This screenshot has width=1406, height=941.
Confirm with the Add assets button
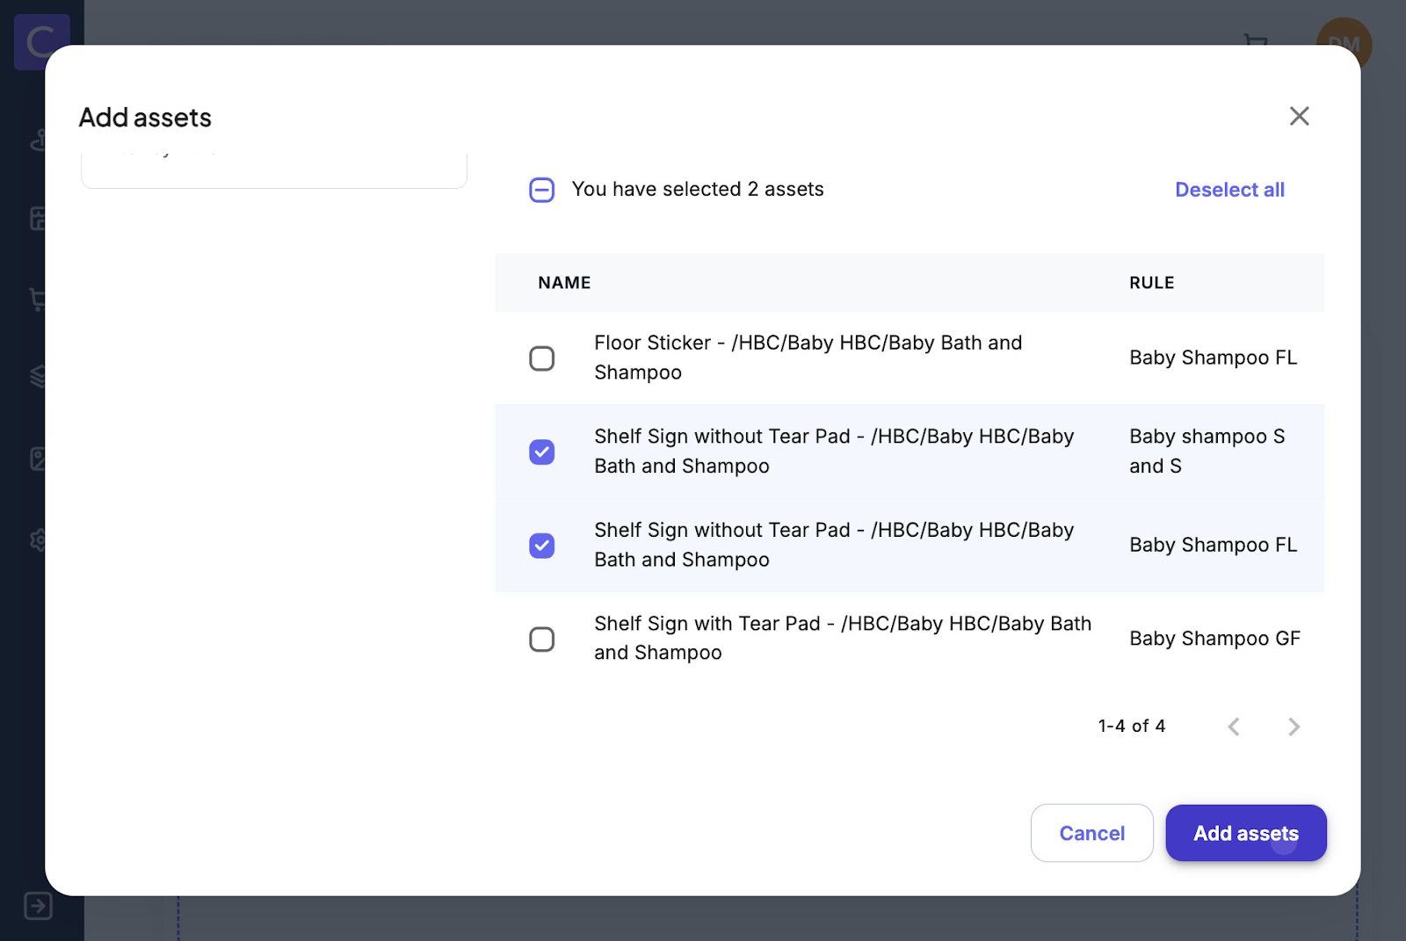[x=1245, y=833]
